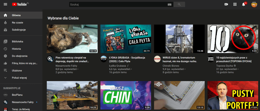Image resolution: width=260 pixels, height=111 pixels.
Task: Open 10 najdziwniejszych praw z przeszłości title
Action: (x=234, y=60)
